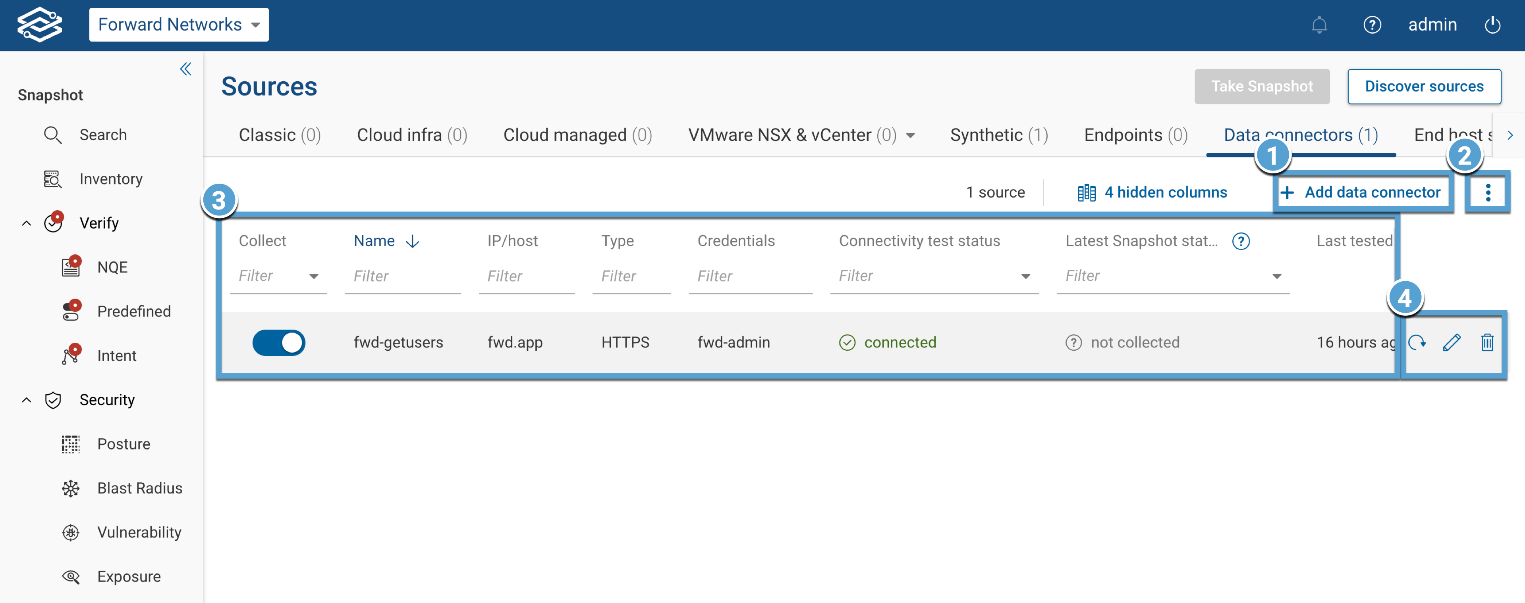Edit fwd-getusers with the pencil icon
1525x603 pixels.
[1453, 342]
